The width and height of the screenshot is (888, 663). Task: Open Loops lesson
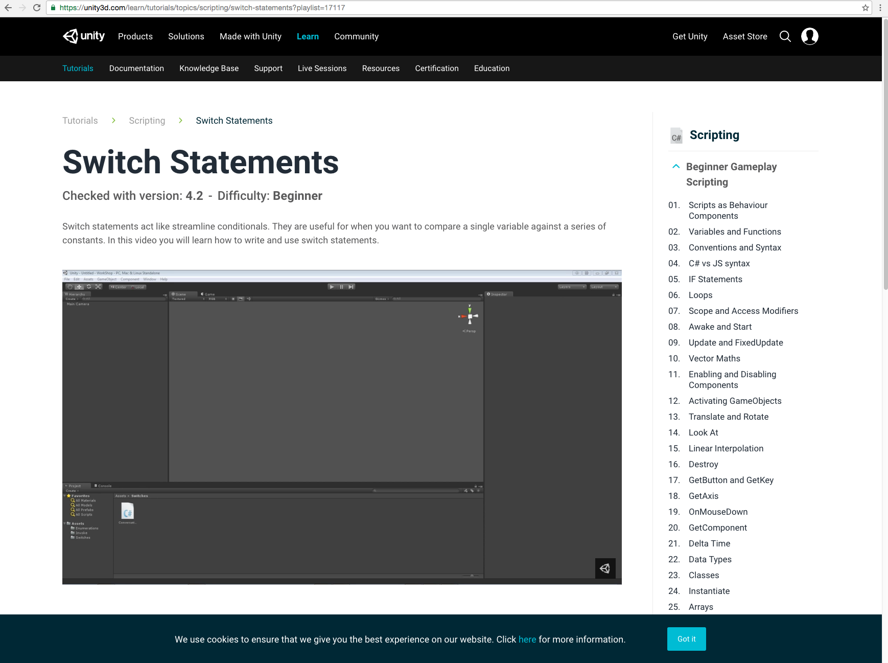tap(700, 295)
